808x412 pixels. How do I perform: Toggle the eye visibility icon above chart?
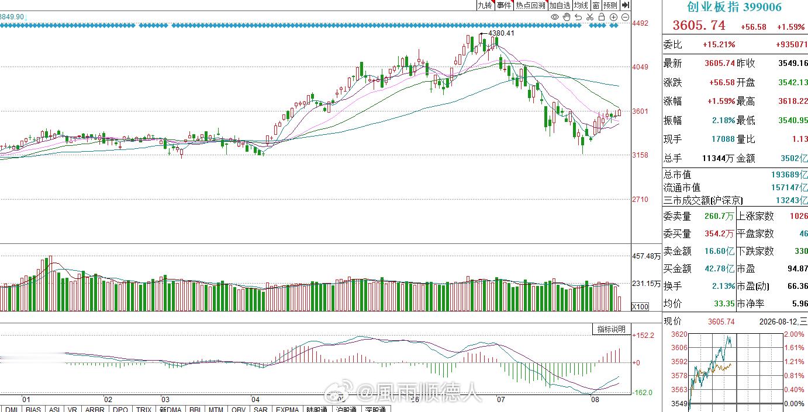pos(555,17)
